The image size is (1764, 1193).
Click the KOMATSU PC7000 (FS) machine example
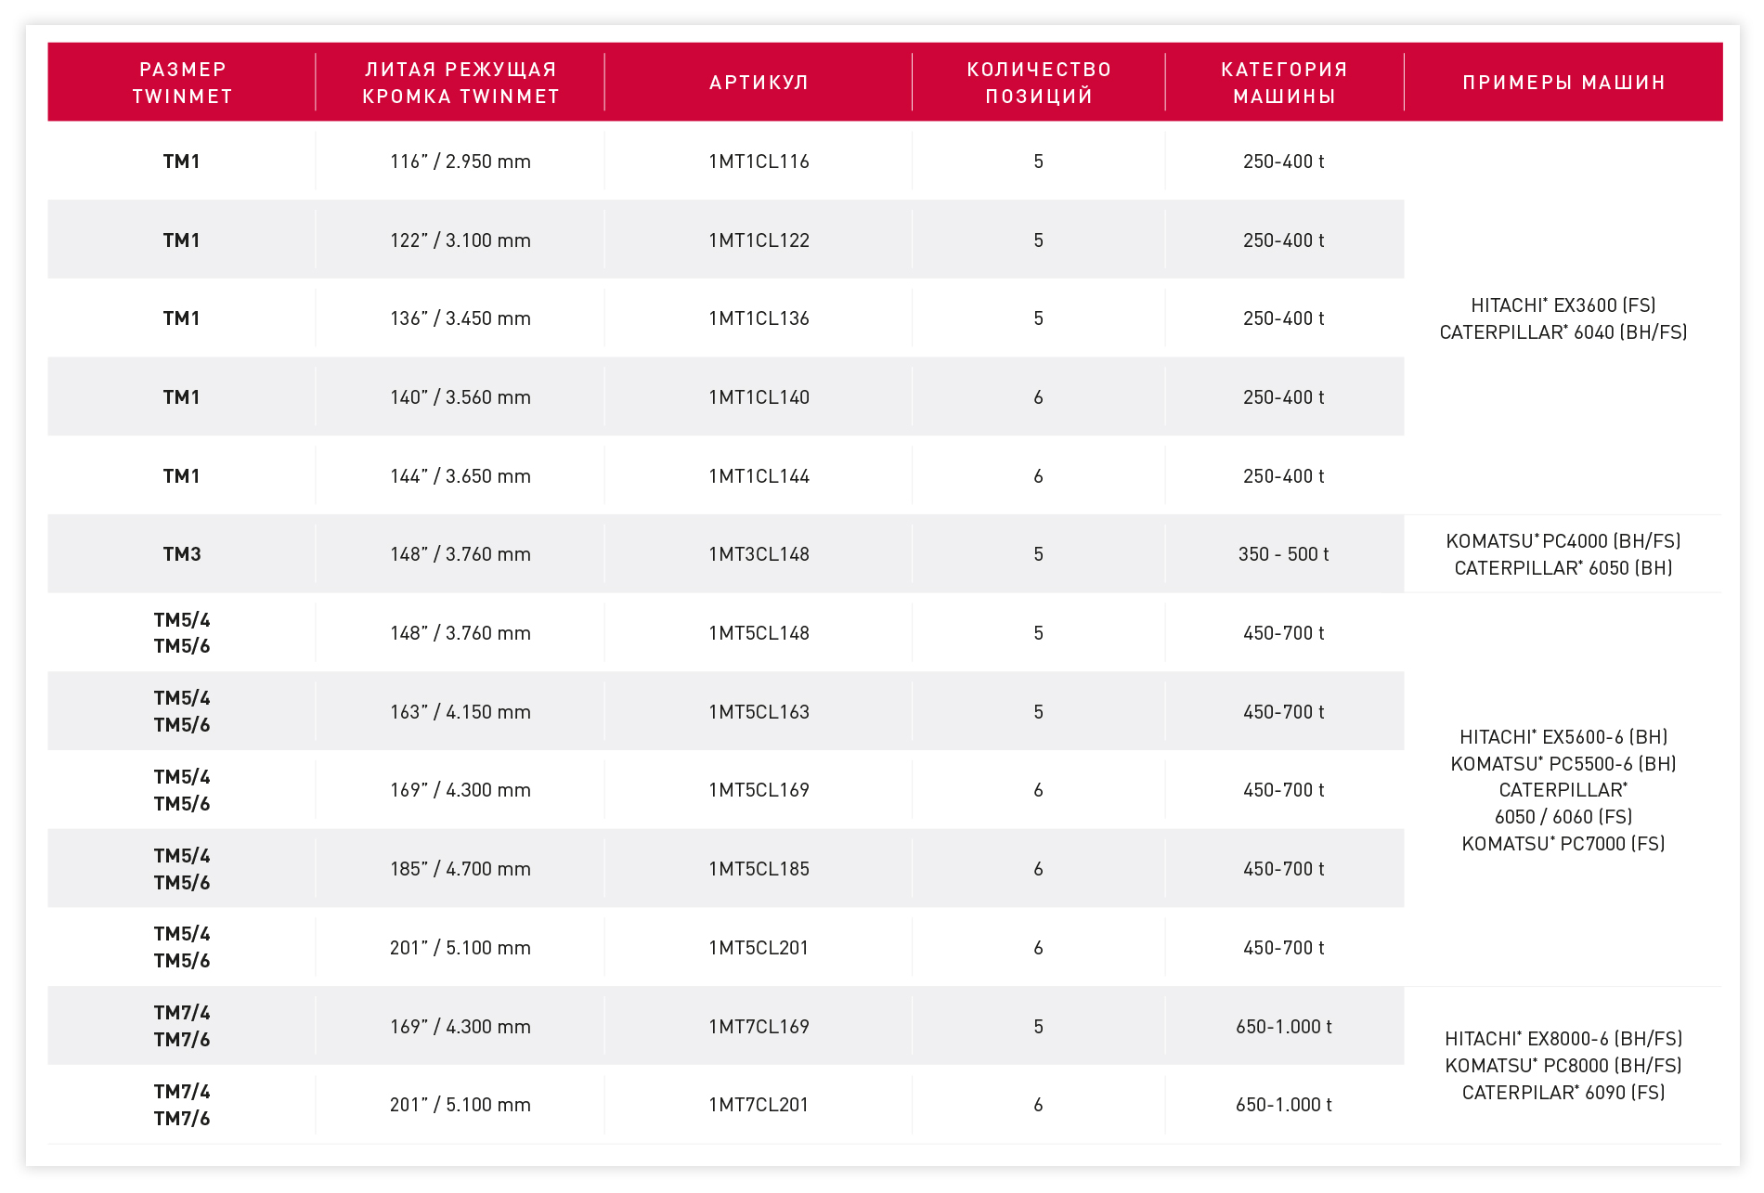[1563, 844]
